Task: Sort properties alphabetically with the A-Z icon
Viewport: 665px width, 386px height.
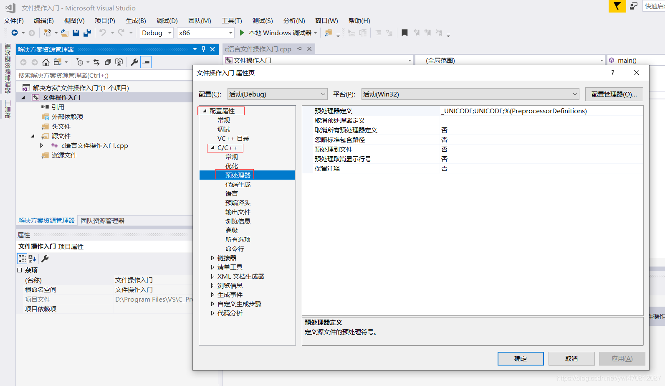Action: tap(33, 259)
